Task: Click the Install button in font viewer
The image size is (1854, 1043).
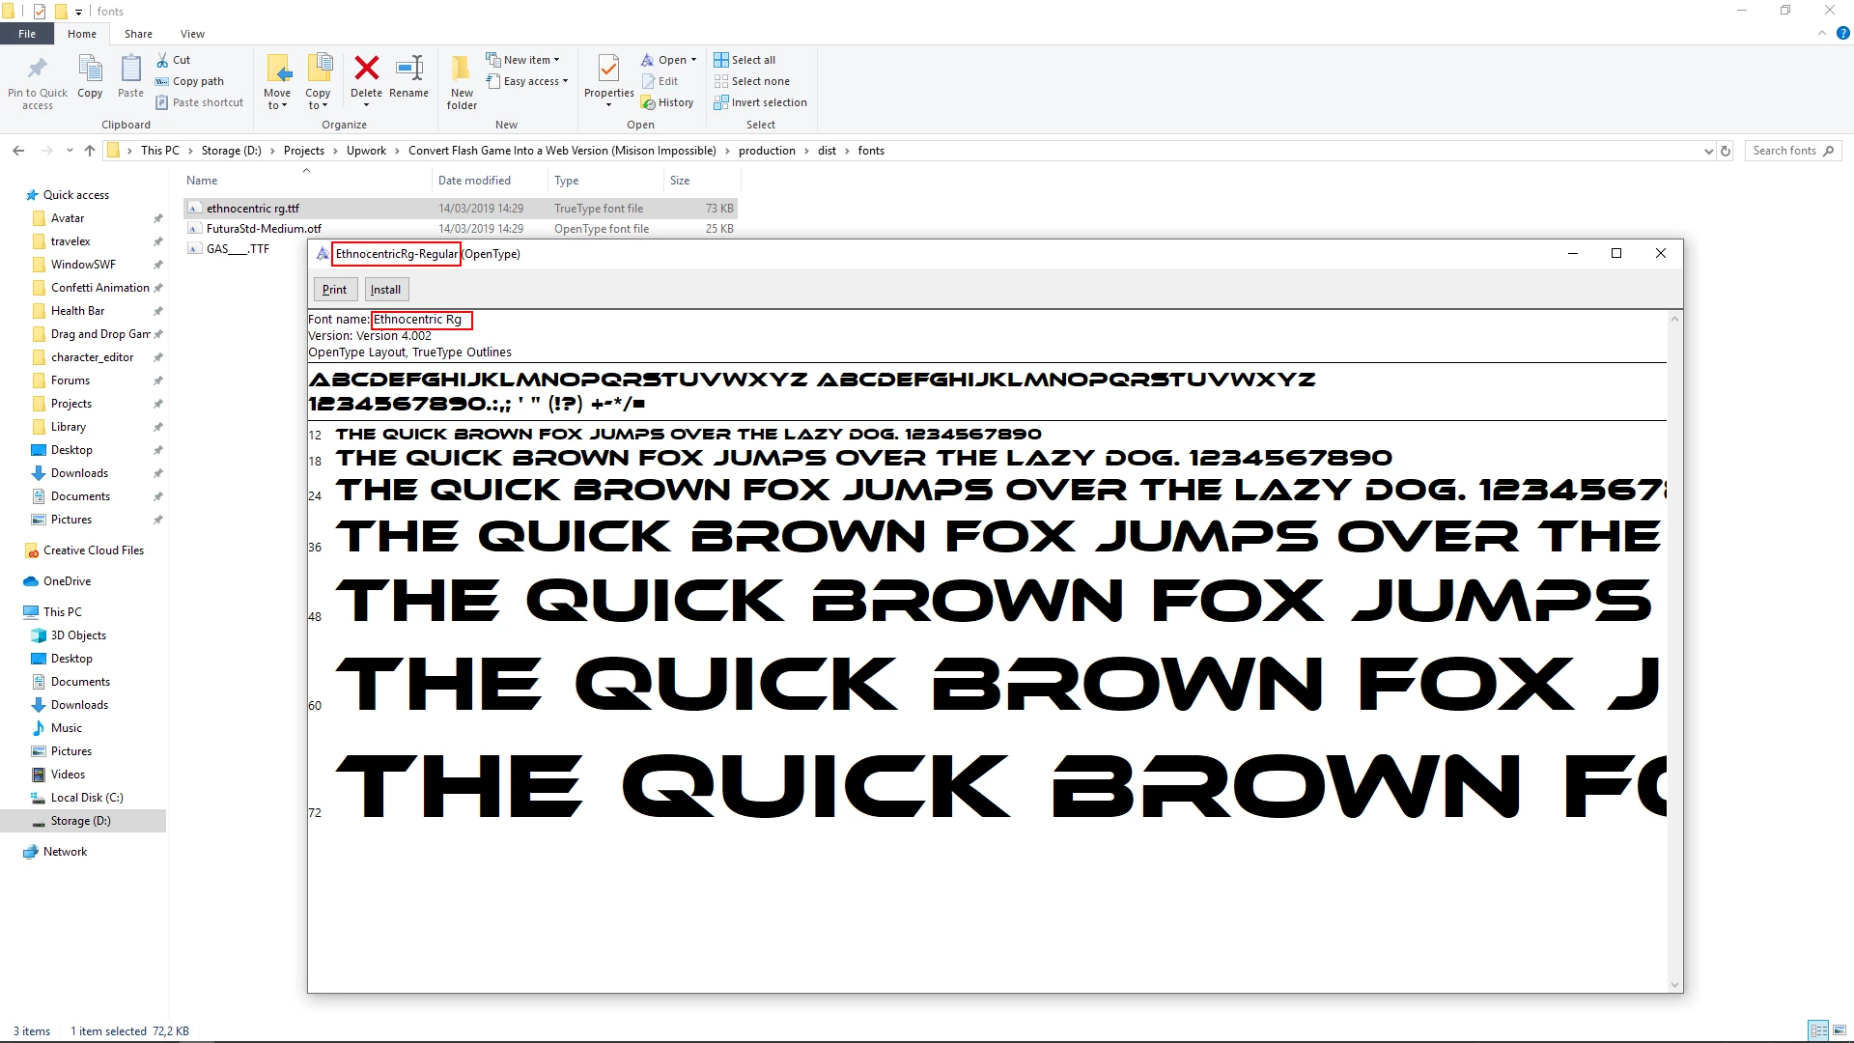Action: click(x=385, y=290)
